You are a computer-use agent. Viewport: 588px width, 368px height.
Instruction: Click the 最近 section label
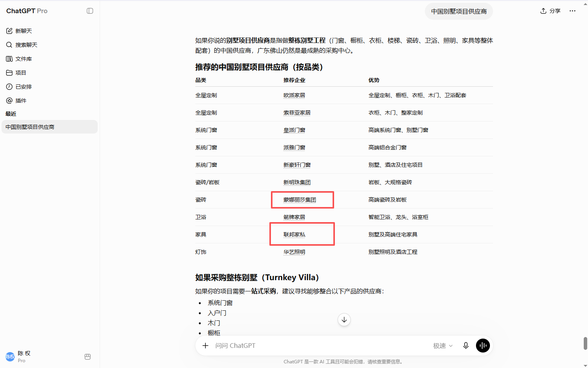pos(11,114)
